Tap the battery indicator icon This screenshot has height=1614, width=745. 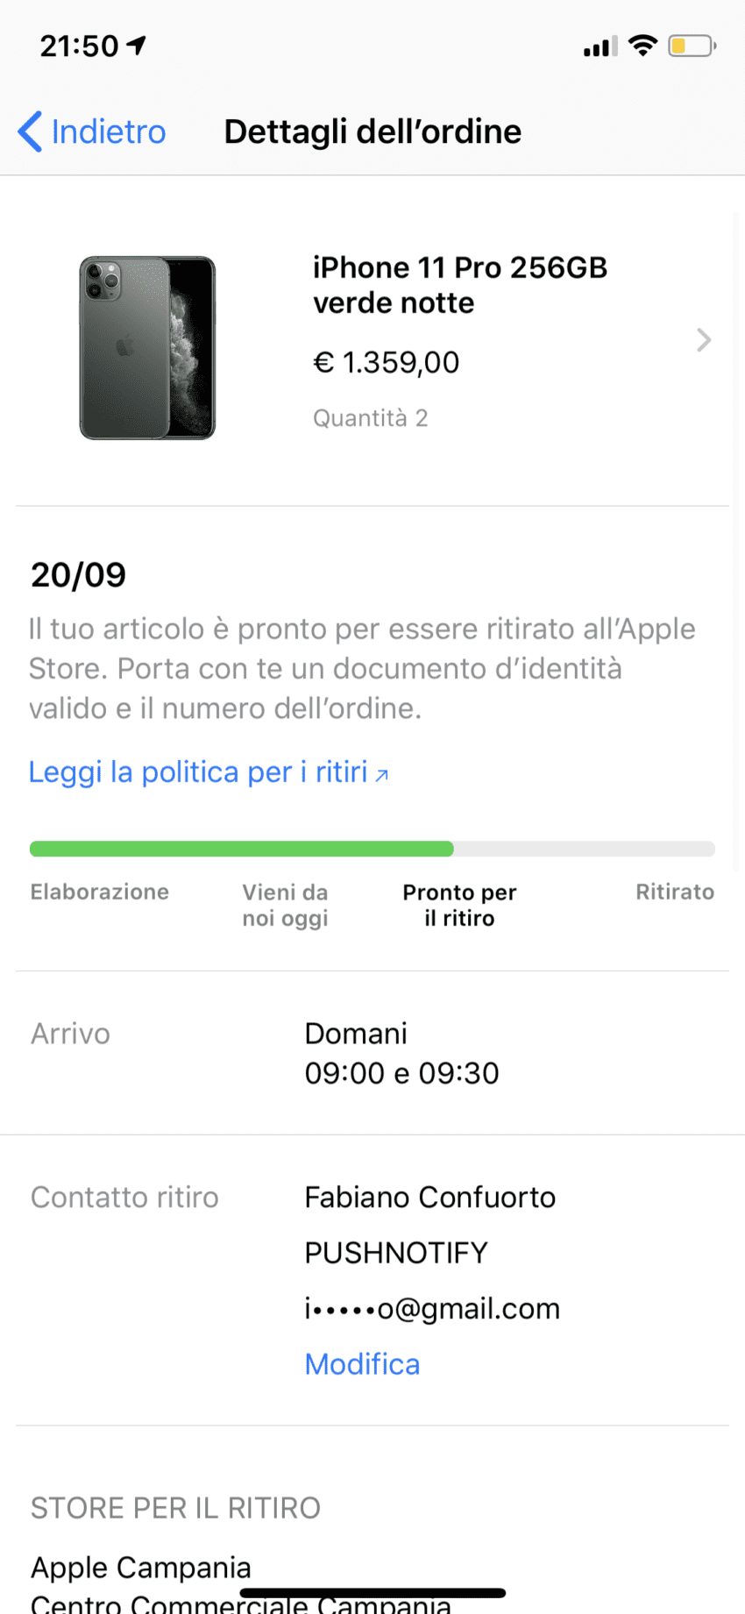pos(691,46)
